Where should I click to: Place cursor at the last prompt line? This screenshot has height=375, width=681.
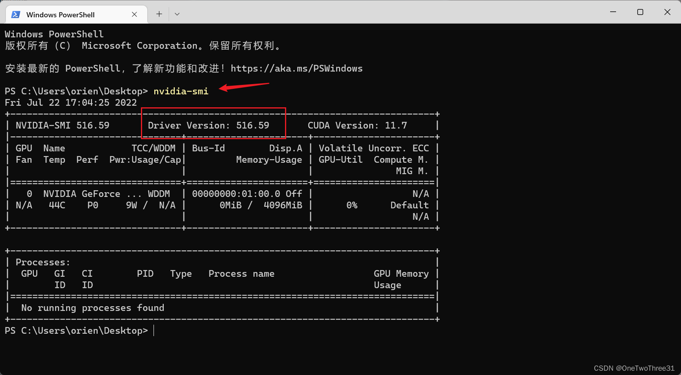(x=154, y=331)
